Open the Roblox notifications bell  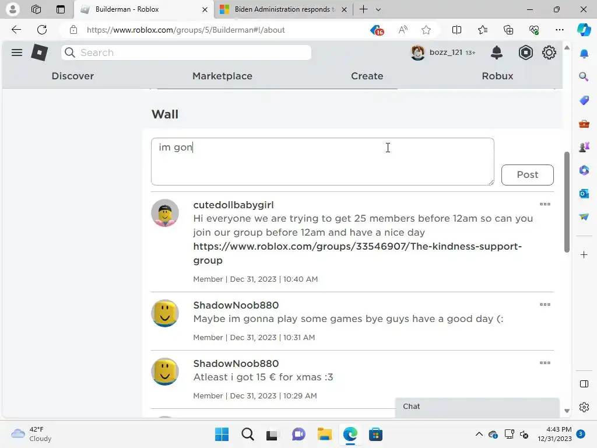point(497,52)
